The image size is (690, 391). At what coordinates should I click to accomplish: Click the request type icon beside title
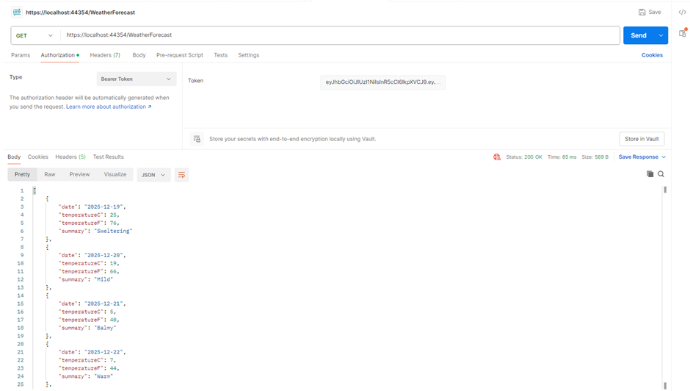(16, 12)
